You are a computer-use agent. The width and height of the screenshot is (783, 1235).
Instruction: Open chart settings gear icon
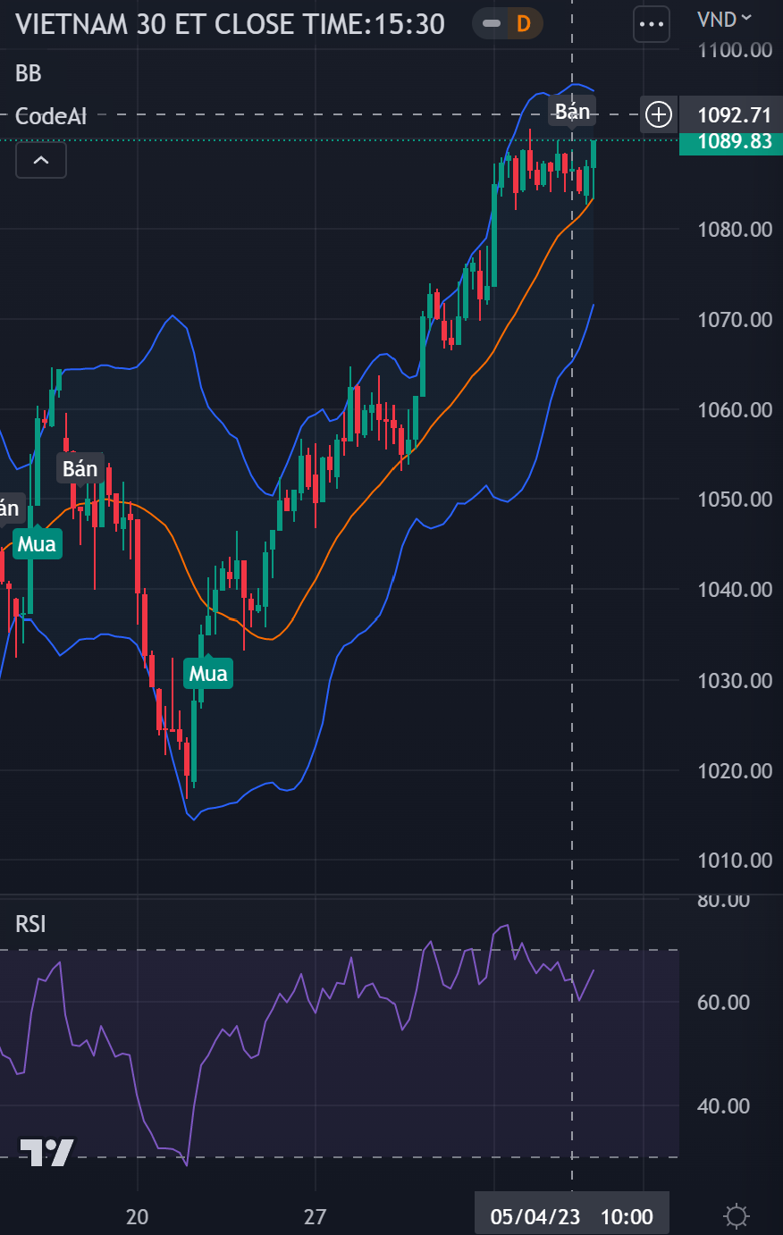point(737,1216)
